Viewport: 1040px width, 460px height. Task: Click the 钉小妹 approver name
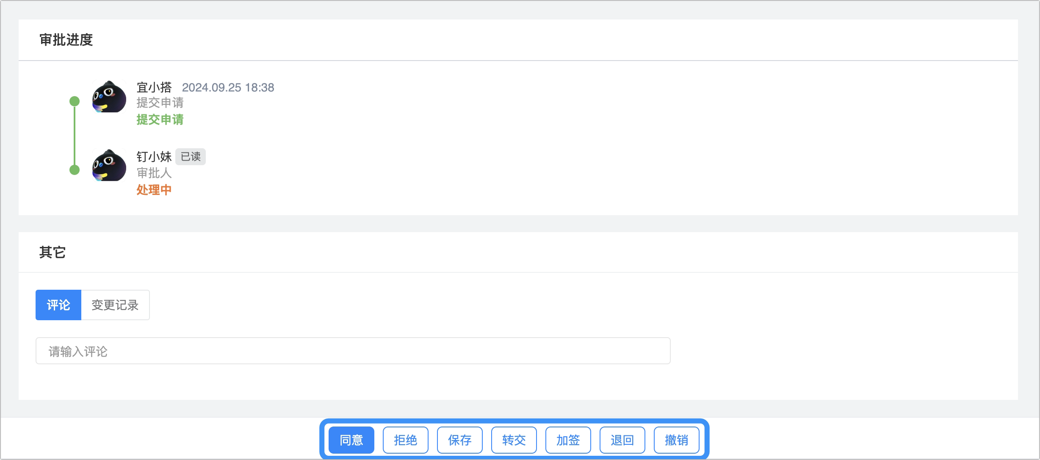[154, 157]
